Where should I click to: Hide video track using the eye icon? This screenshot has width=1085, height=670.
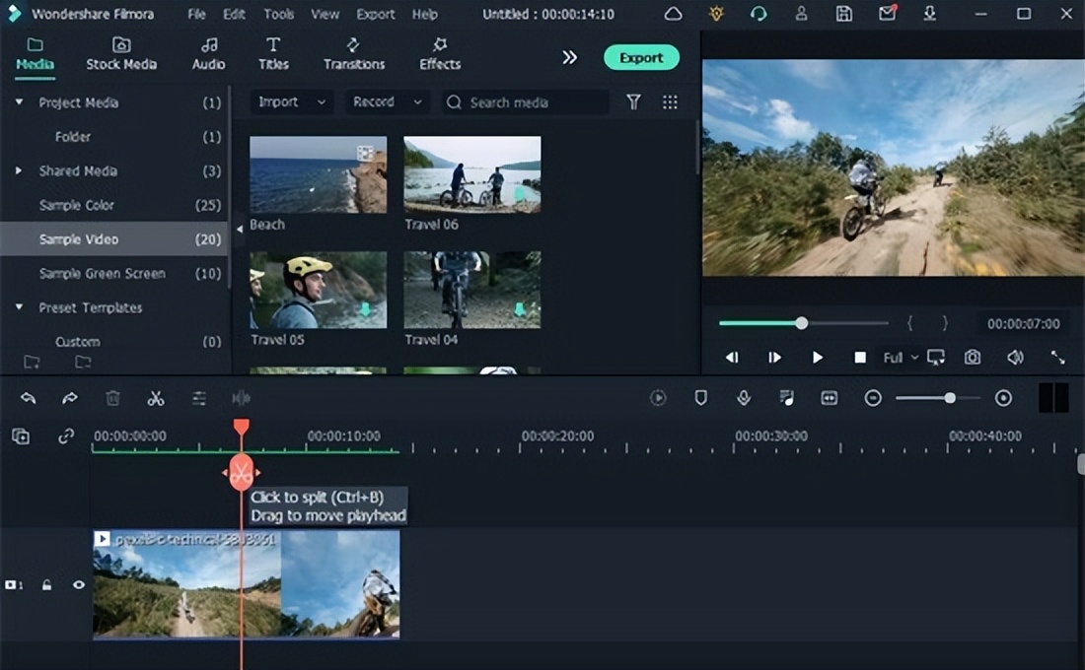[79, 584]
